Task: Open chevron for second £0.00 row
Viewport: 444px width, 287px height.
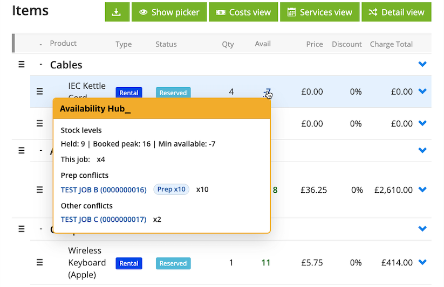Action: (422, 123)
